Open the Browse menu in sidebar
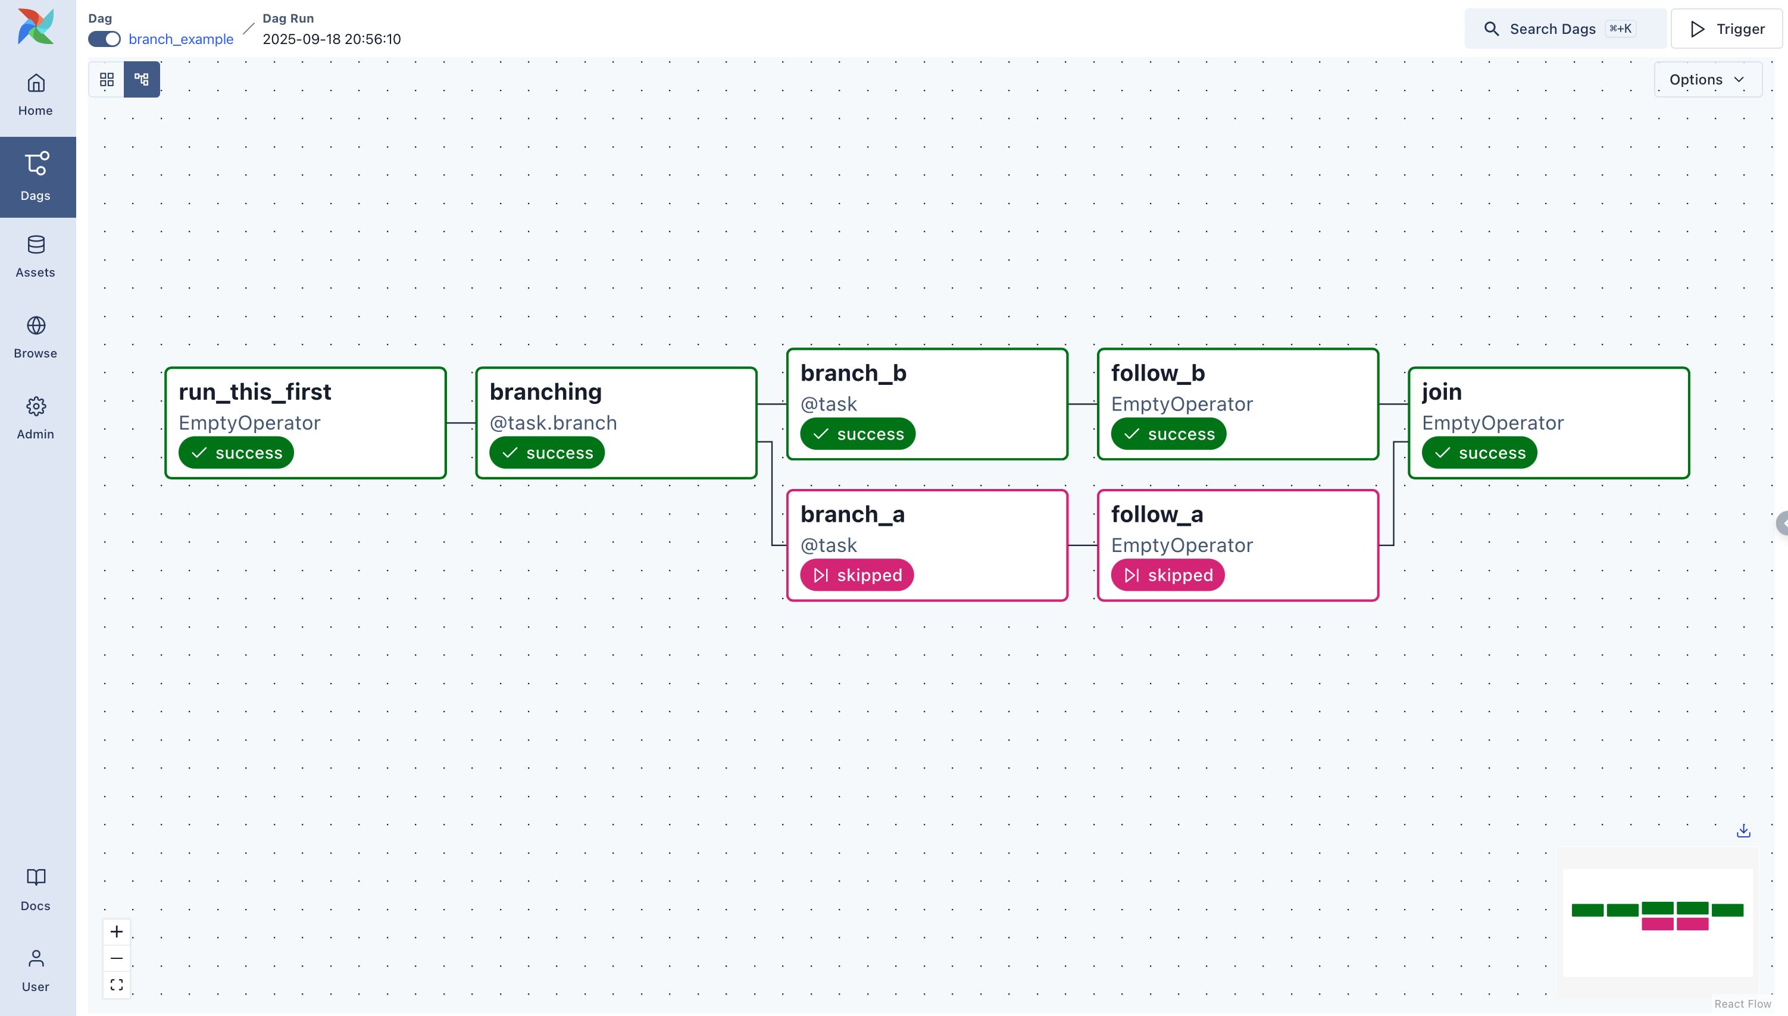 pyautogui.click(x=36, y=337)
